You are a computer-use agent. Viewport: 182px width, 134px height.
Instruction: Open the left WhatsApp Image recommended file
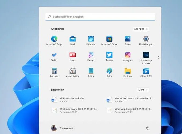click(x=74, y=110)
